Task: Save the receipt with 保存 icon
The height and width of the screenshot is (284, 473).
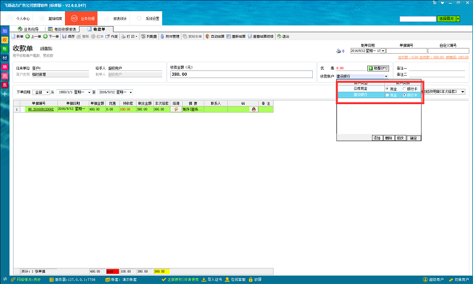Action: (69, 37)
